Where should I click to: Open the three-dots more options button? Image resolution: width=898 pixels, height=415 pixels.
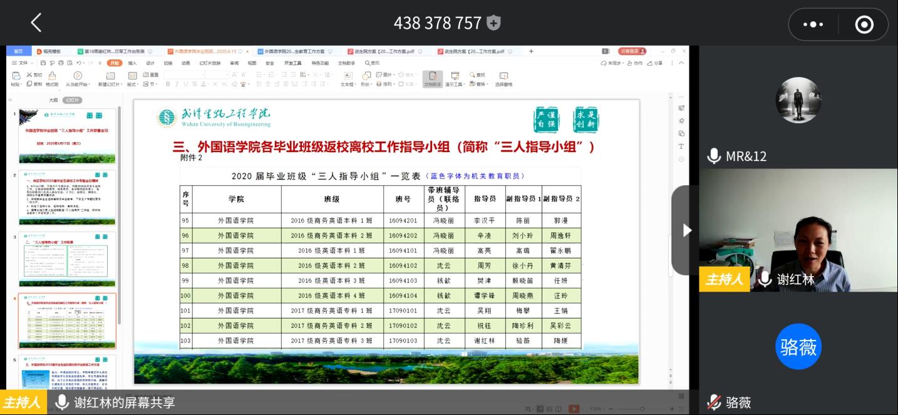point(813,24)
